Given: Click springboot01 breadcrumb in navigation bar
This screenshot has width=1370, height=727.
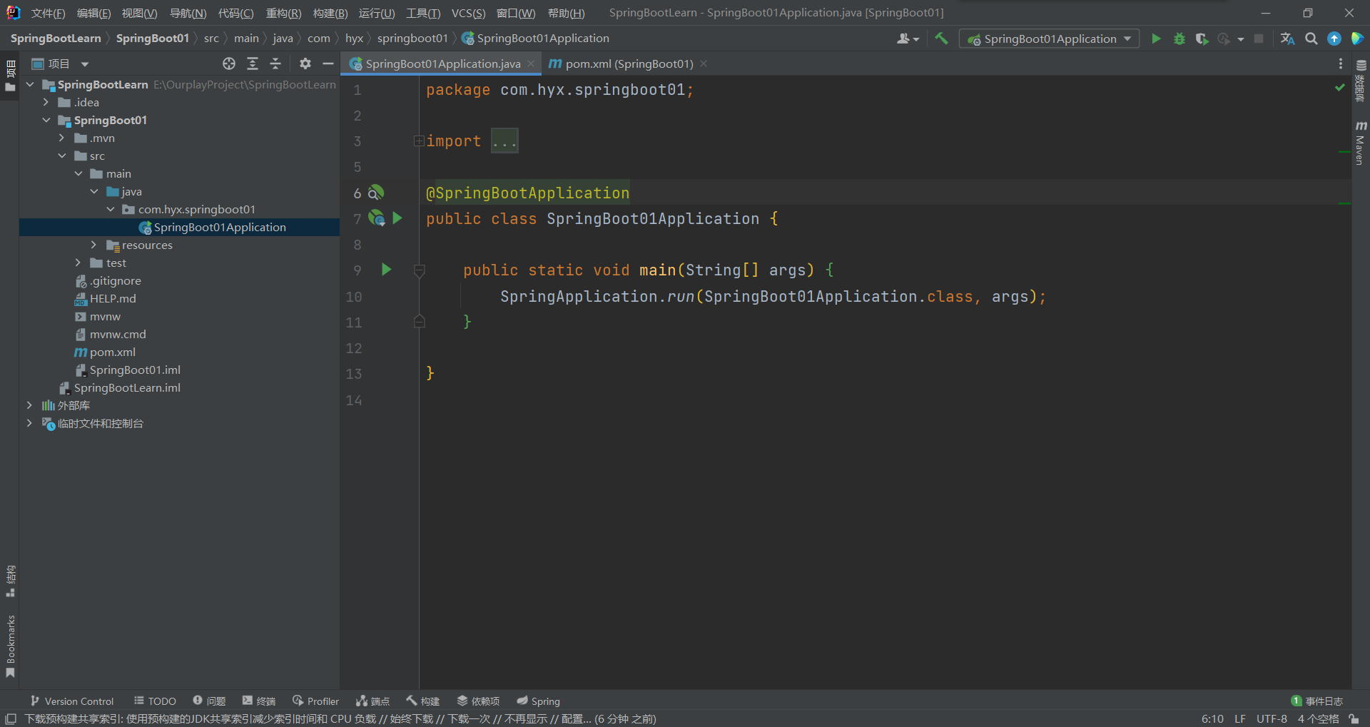Looking at the screenshot, I should 412,39.
